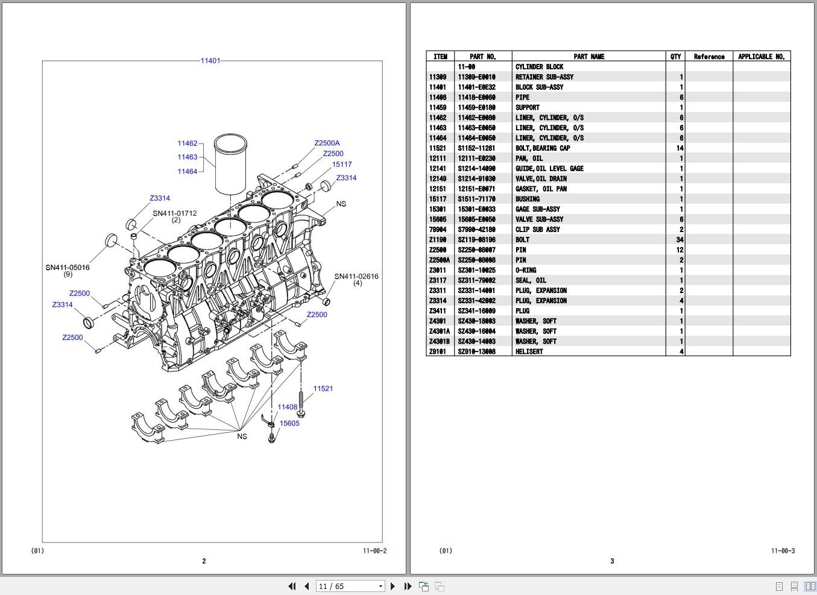
Task: Click the SN411-02616 label in diagram
Action: 357,277
